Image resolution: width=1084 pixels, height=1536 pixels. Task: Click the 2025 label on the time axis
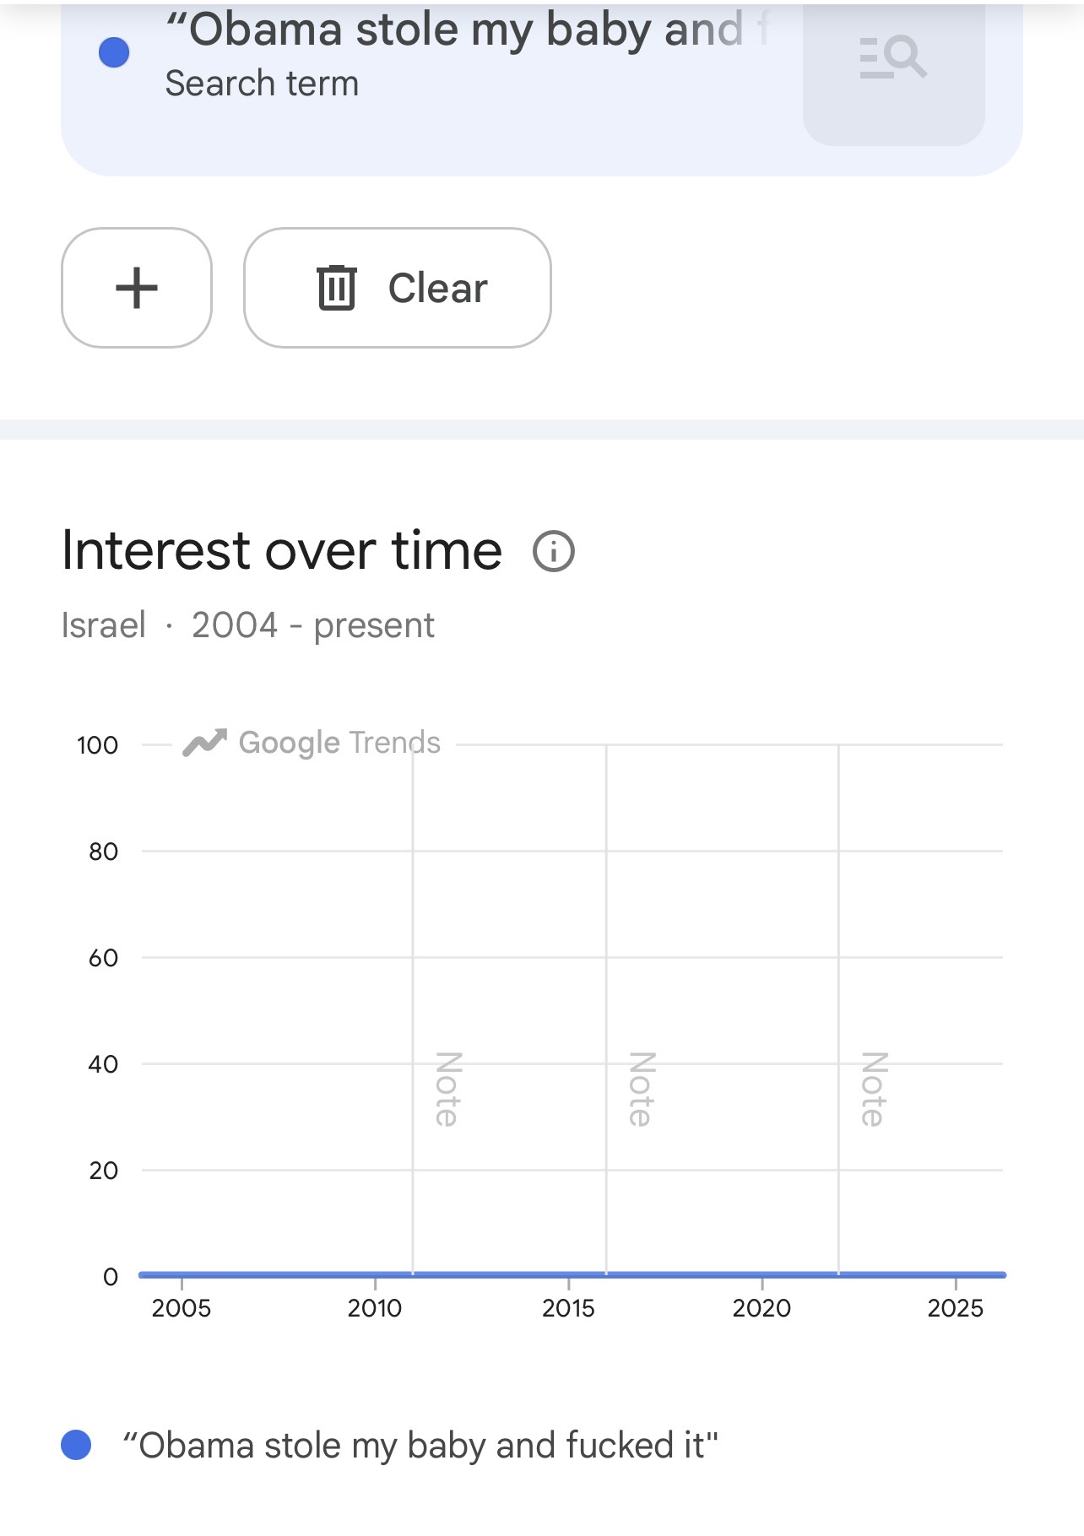point(955,1308)
